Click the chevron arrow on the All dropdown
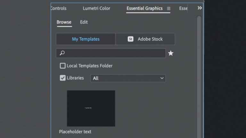The height and width of the screenshot is (138, 246). pyautogui.click(x=162, y=78)
